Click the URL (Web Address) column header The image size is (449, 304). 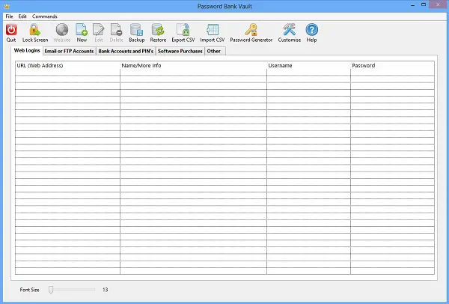(67, 65)
